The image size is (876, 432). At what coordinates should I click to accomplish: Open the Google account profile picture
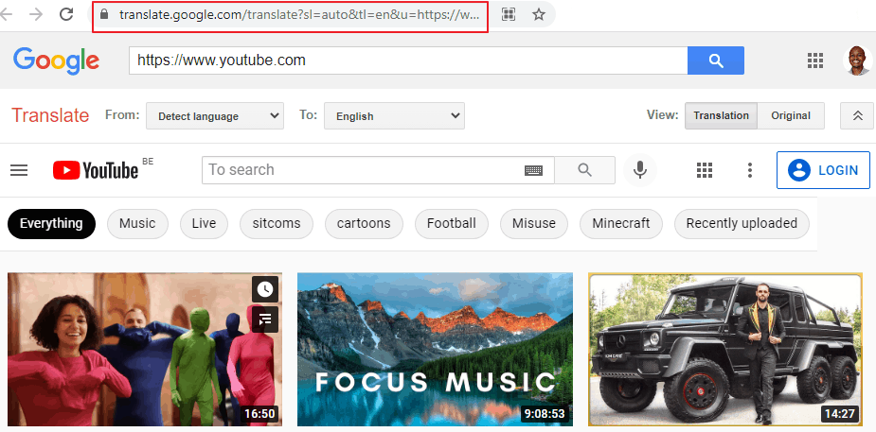coord(857,60)
